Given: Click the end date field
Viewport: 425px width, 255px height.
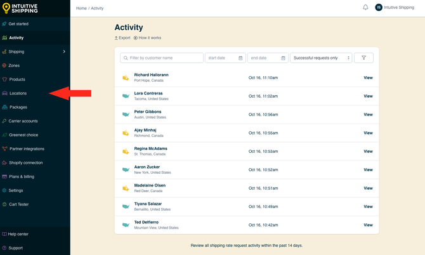Looking at the screenshot, I should 268,58.
